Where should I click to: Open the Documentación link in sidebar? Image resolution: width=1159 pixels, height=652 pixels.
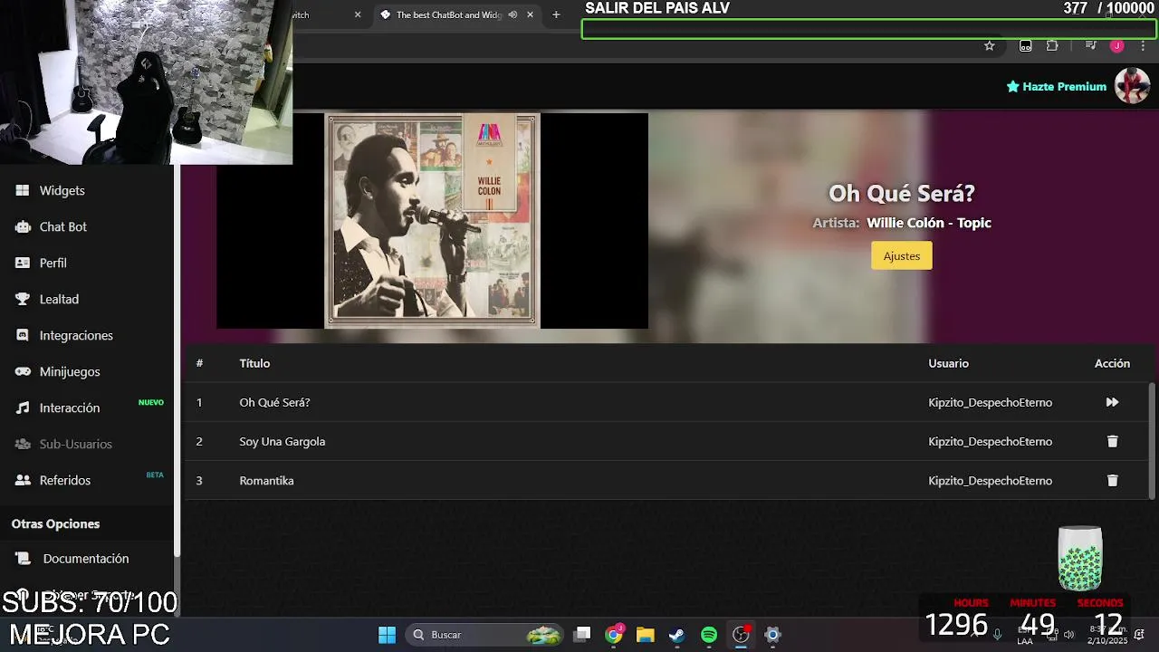[87, 559]
